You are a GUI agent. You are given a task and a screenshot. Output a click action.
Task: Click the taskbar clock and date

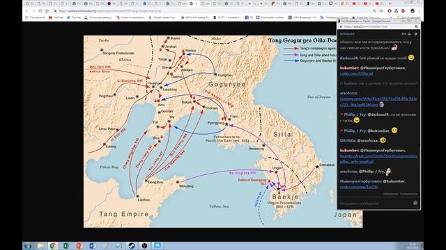coord(413,246)
